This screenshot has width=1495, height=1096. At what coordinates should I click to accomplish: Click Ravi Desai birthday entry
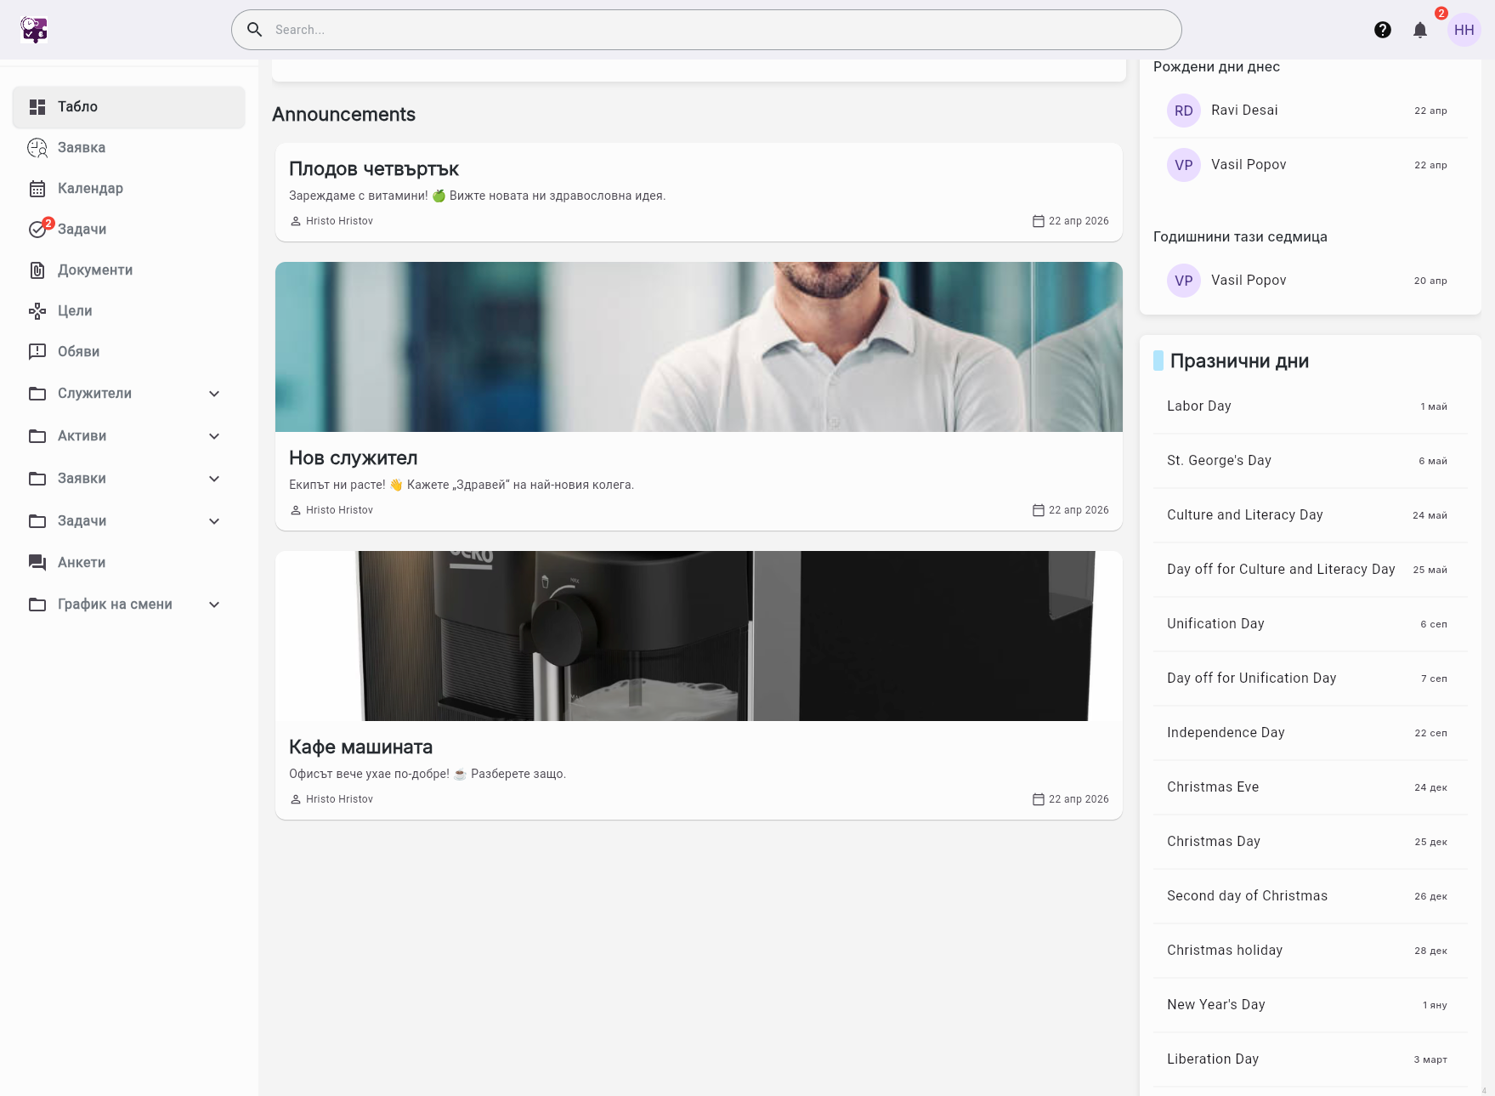1310,111
